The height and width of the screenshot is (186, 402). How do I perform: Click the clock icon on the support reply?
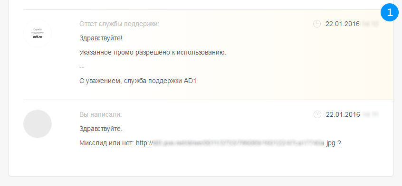317,24
